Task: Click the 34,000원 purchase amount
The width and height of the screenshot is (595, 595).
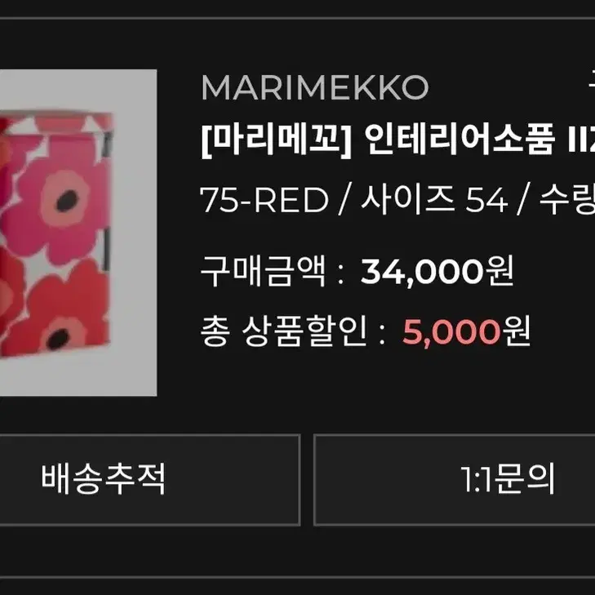Action: (x=437, y=271)
